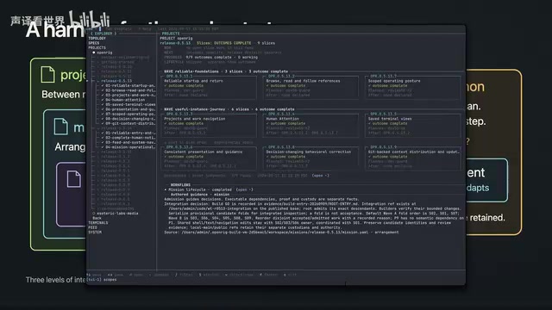Select the esoteric-labs-media project
This screenshot has width=552, height=310.
coord(117,214)
